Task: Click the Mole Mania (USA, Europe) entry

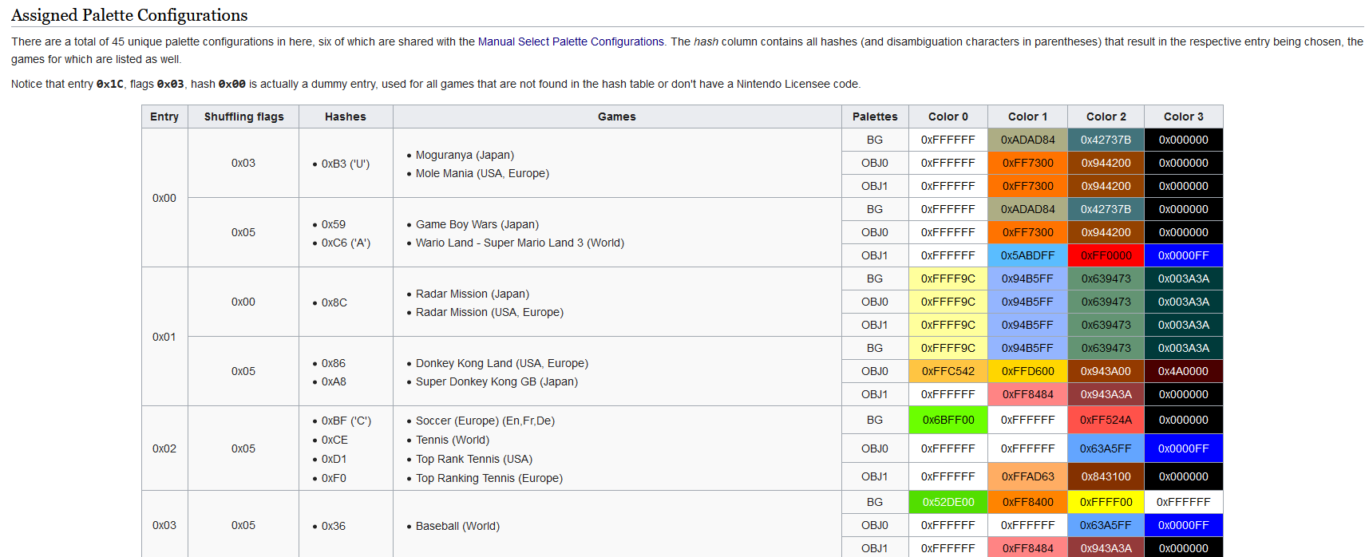Action: pos(482,173)
